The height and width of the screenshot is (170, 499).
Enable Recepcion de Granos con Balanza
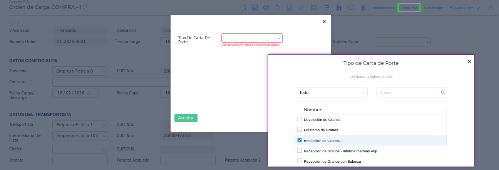300,161
